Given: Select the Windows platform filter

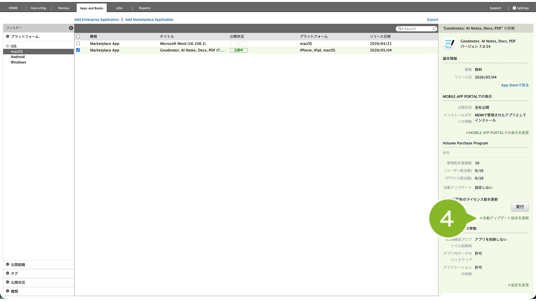Looking at the screenshot, I should (18, 62).
